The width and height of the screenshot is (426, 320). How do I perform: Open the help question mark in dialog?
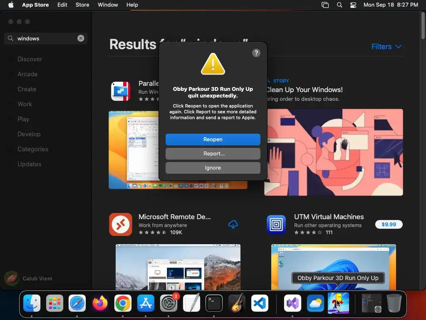coord(256,53)
